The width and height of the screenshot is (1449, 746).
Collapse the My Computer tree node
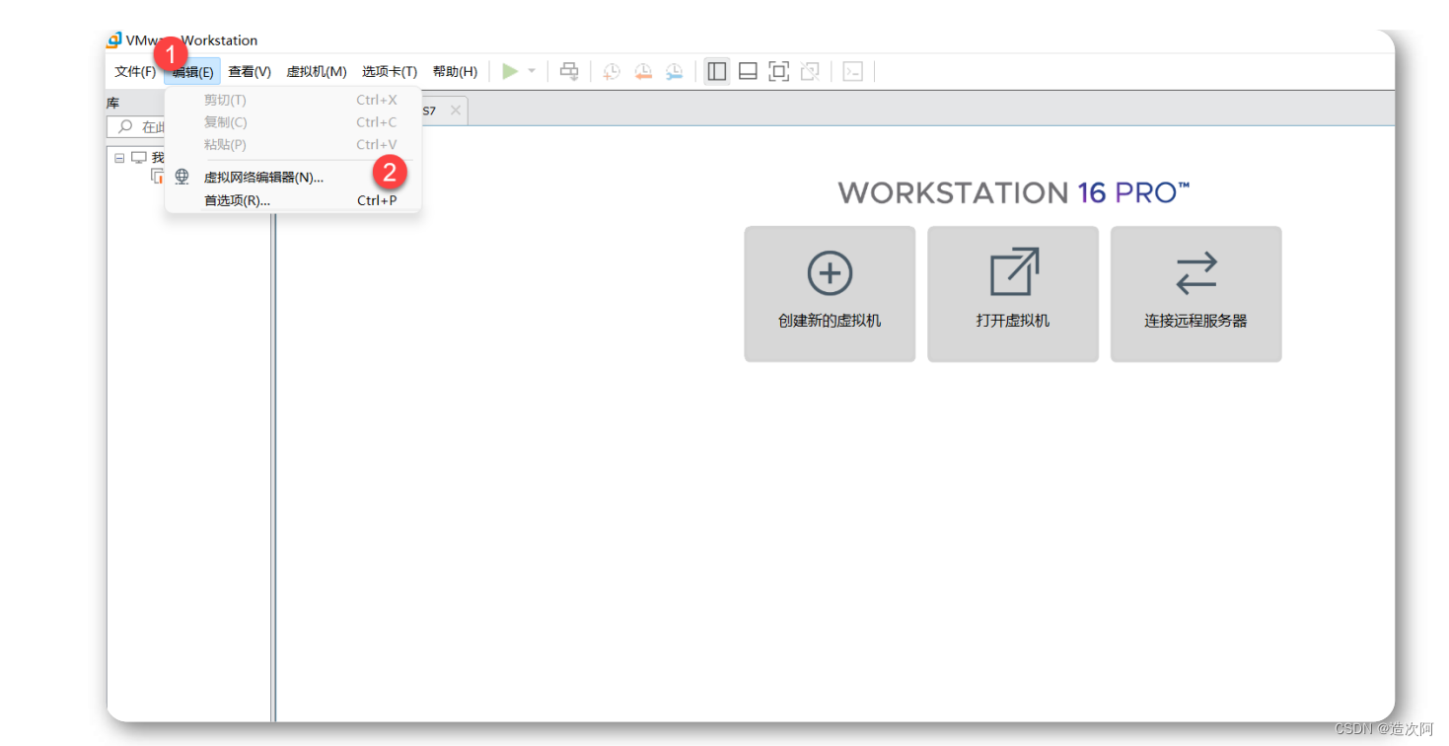119,158
